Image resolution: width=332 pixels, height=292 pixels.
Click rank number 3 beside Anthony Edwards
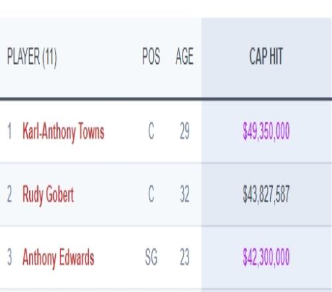[x=9, y=257]
